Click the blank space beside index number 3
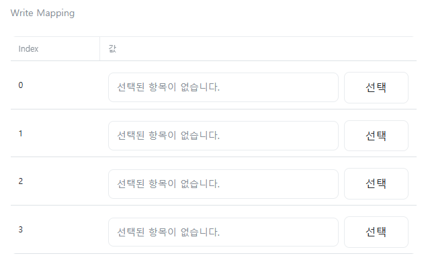This screenshot has height=266, width=426. coord(61,229)
